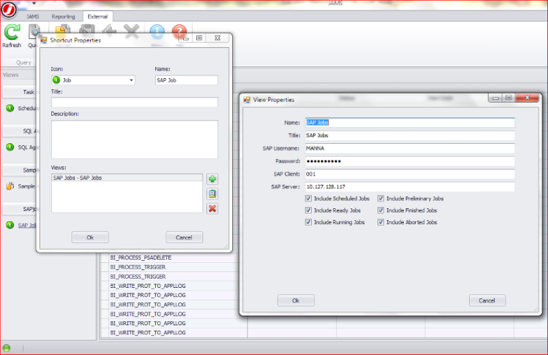The image size is (548, 355).
Task: Click Cancel in Shortcut Properties dialog
Action: 184,237
